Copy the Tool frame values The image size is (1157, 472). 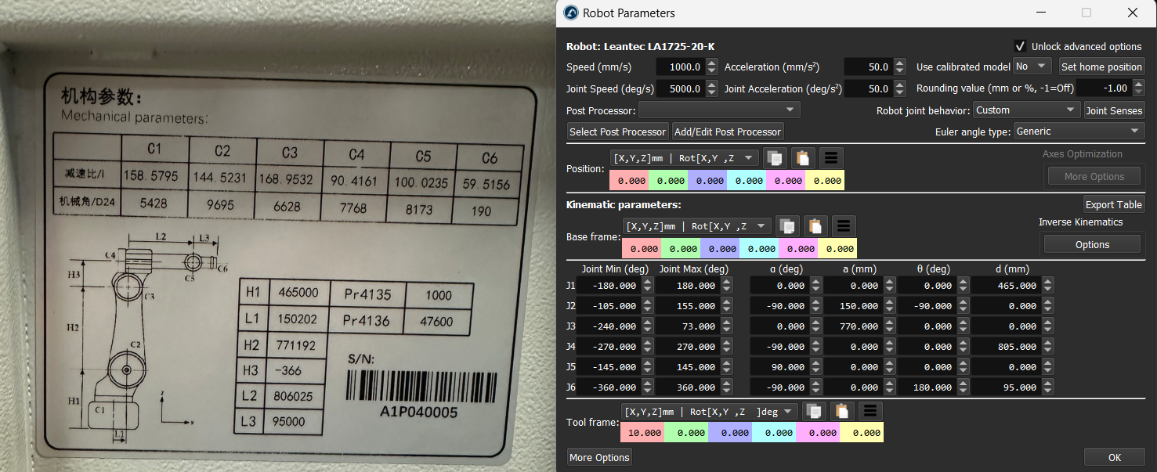click(815, 411)
